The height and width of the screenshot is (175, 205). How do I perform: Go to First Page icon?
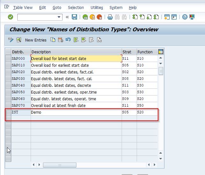point(135,17)
